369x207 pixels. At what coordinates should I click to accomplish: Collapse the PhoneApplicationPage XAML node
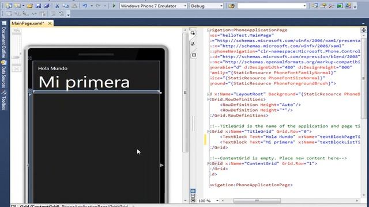(209, 30)
